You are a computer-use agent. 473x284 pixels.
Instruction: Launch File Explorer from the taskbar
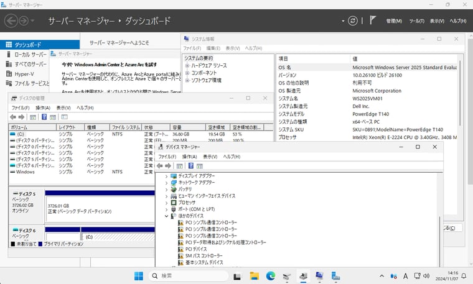(254, 276)
